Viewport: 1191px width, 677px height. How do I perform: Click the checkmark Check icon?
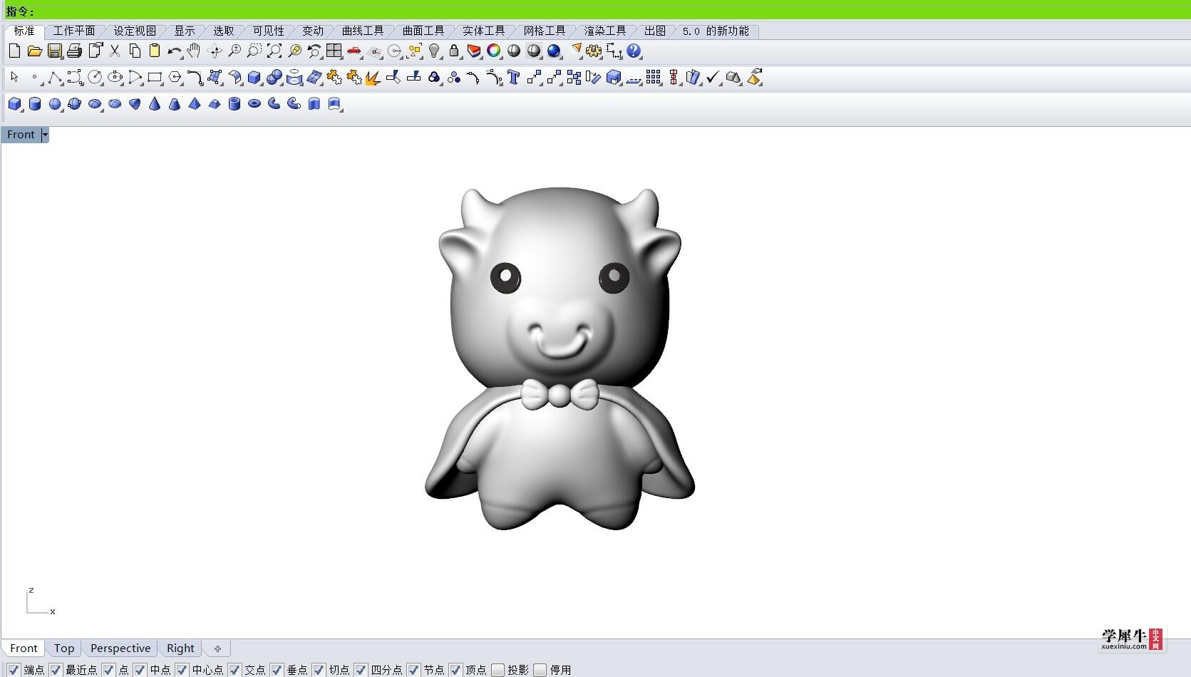click(x=713, y=77)
